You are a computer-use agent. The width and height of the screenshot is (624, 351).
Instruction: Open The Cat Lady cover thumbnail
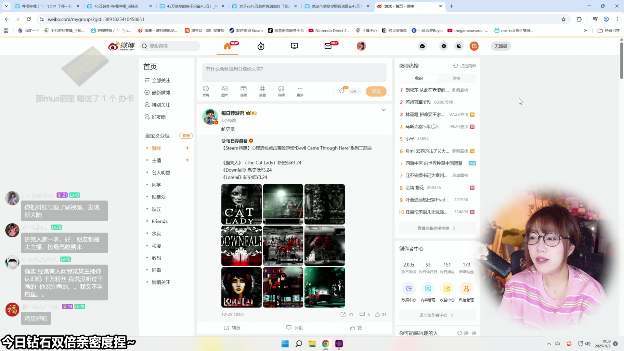[x=241, y=204]
